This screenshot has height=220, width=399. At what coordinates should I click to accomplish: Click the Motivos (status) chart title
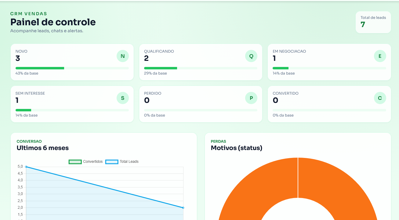pos(236,148)
